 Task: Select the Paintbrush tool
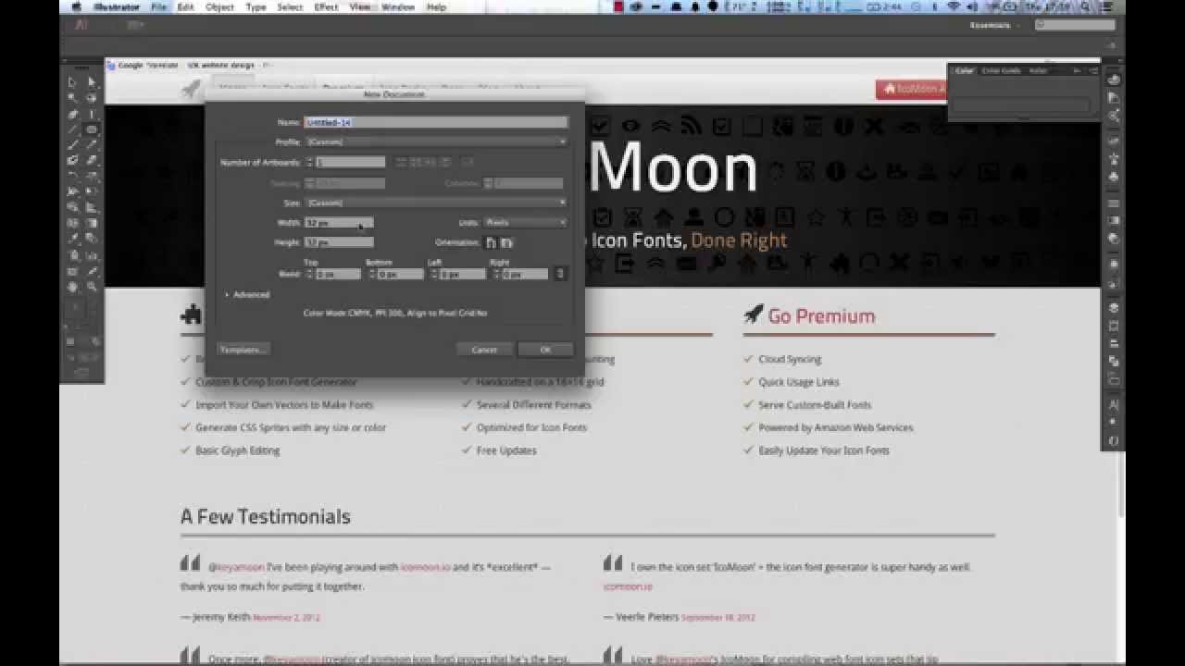tap(73, 145)
